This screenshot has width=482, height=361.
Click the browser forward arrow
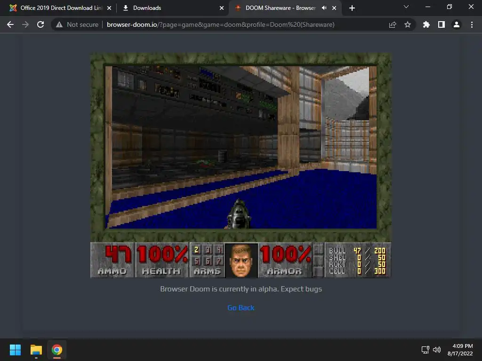click(25, 24)
